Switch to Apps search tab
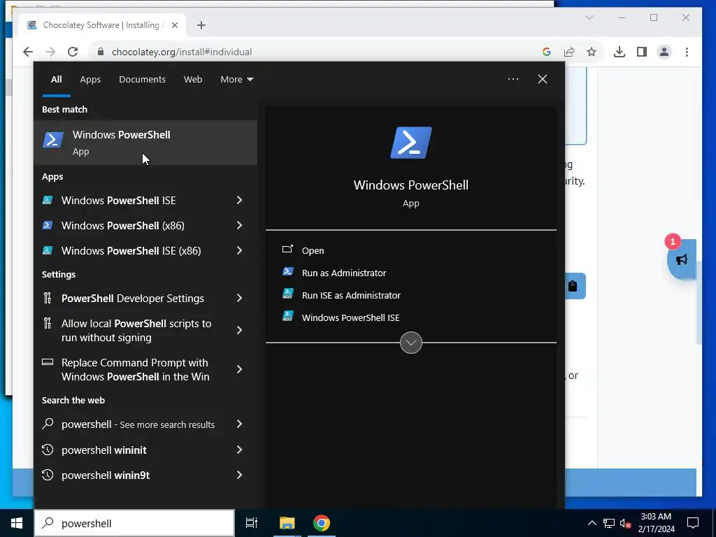This screenshot has width=716, height=537. click(90, 80)
